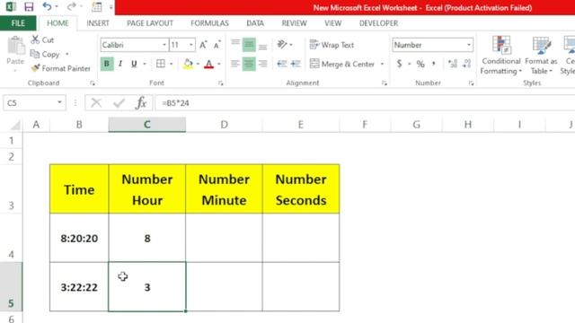Click the red Font Color A icon
The image size is (575, 323).
click(208, 64)
